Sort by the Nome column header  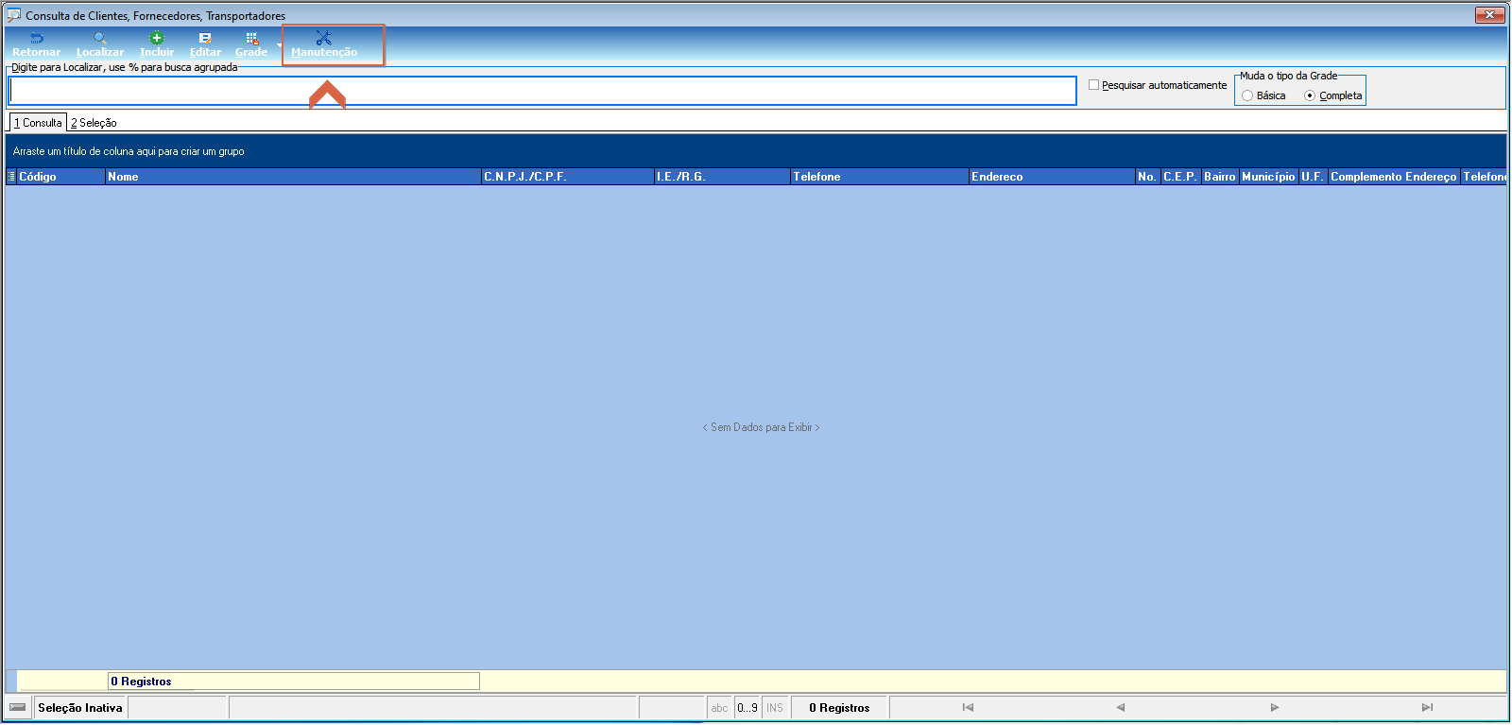pos(293,177)
